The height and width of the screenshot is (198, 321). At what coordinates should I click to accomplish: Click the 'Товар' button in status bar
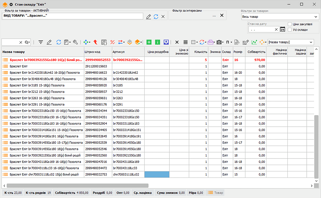(x=216, y=193)
